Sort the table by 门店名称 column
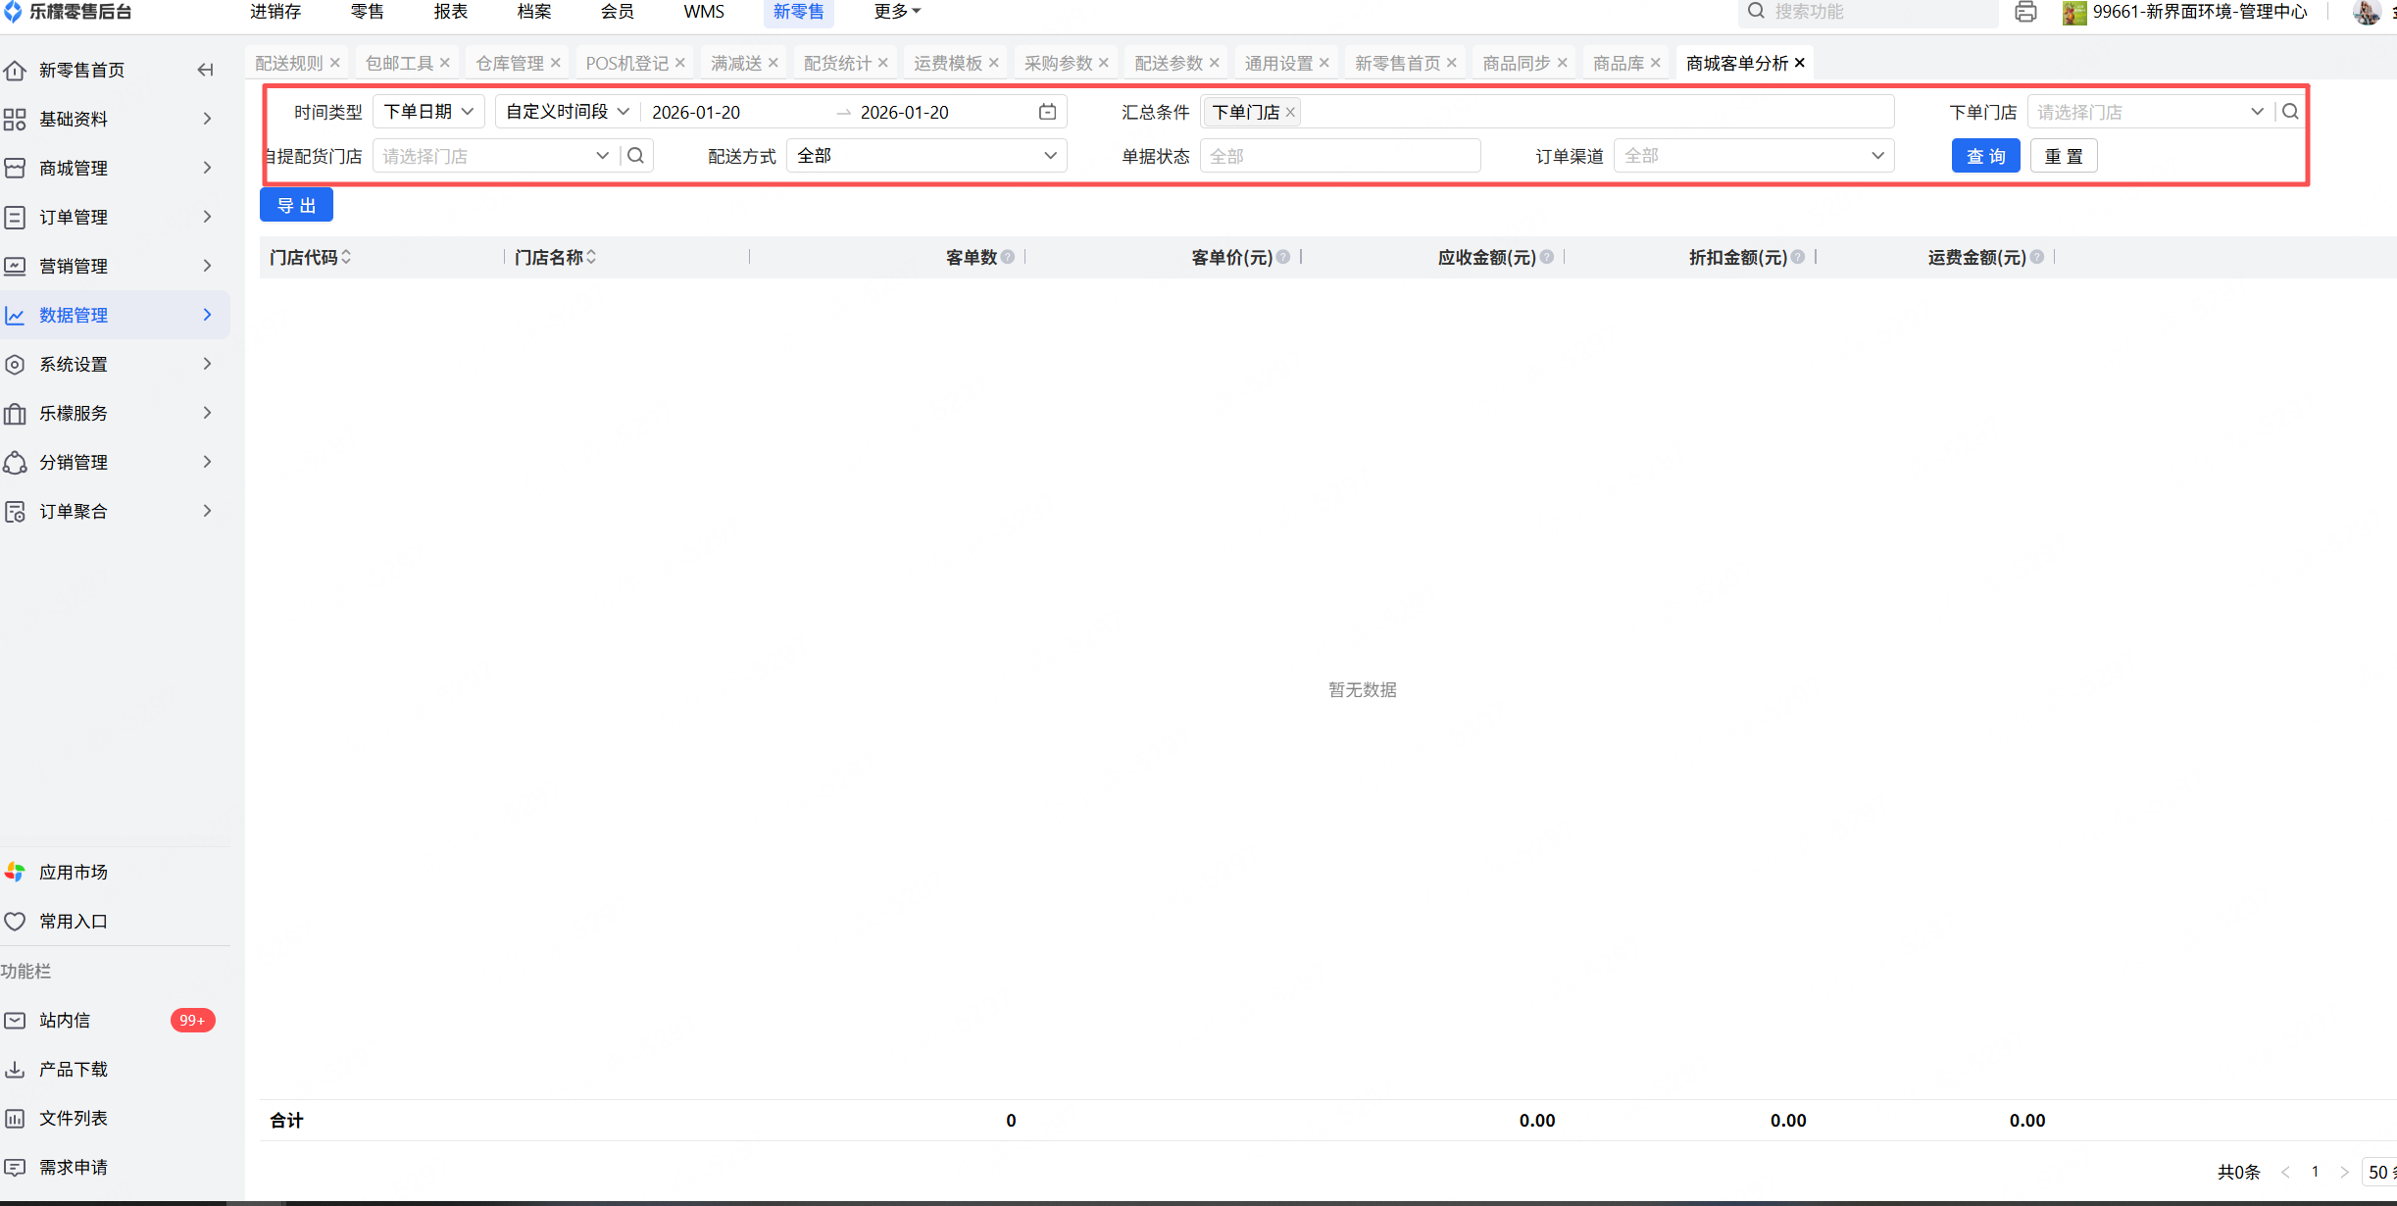The height and width of the screenshot is (1206, 2397). point(591,257)
